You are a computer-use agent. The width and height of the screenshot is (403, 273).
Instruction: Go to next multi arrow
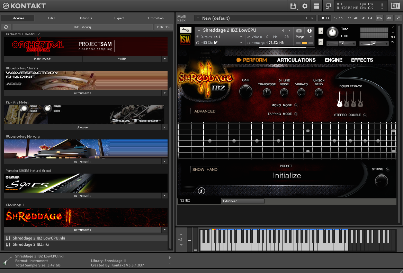click(312, 18)
